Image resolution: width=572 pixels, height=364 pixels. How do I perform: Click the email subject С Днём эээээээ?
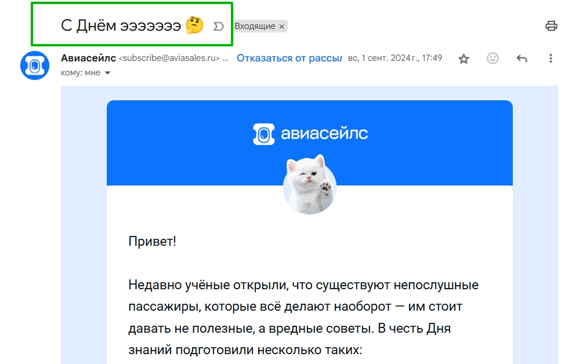(121, 26)
